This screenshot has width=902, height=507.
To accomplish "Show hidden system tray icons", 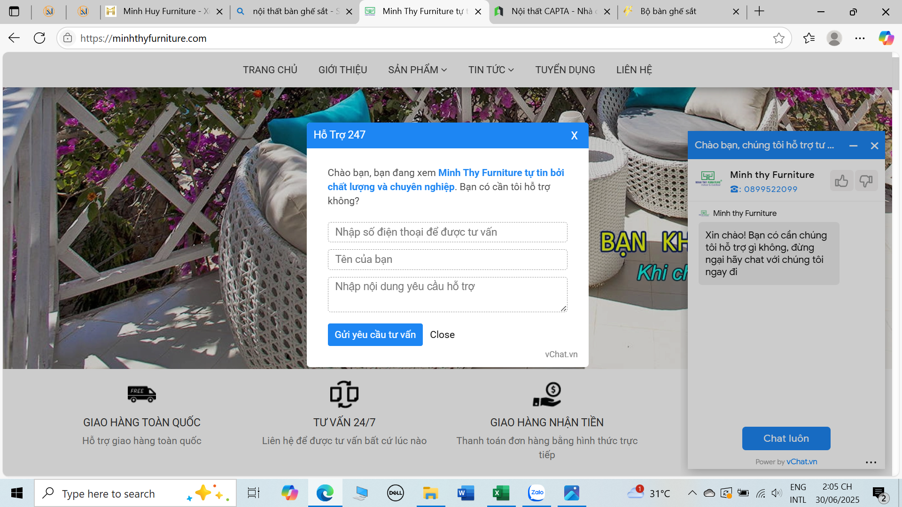I will (692, 493).
